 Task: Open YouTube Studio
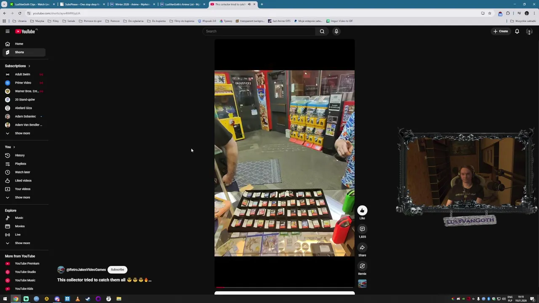click(24, 272)
